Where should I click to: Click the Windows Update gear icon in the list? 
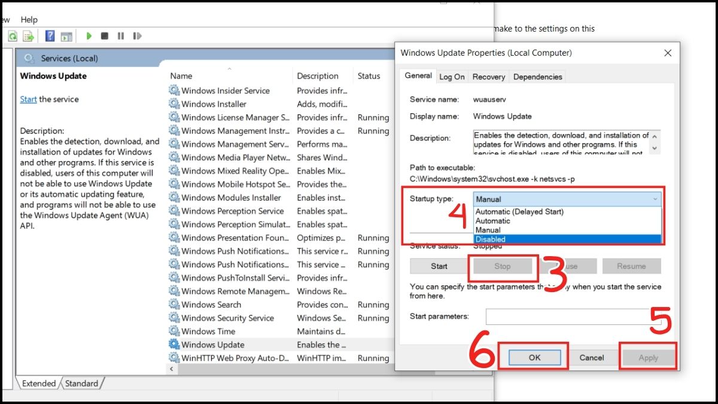(174, 345)
